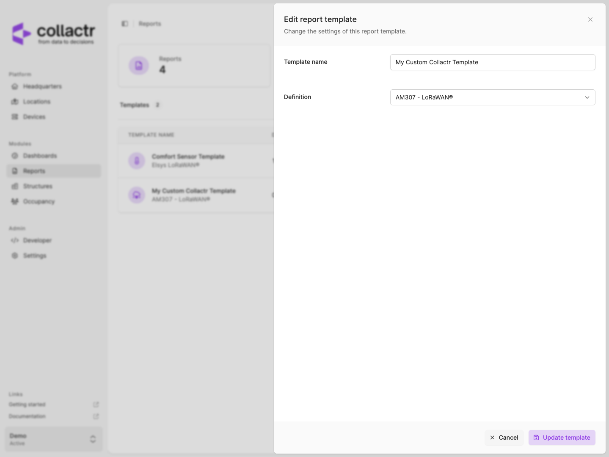Click external link icon beside Documentation
This screenshot has width=609, height=457.
pos(96,416)
